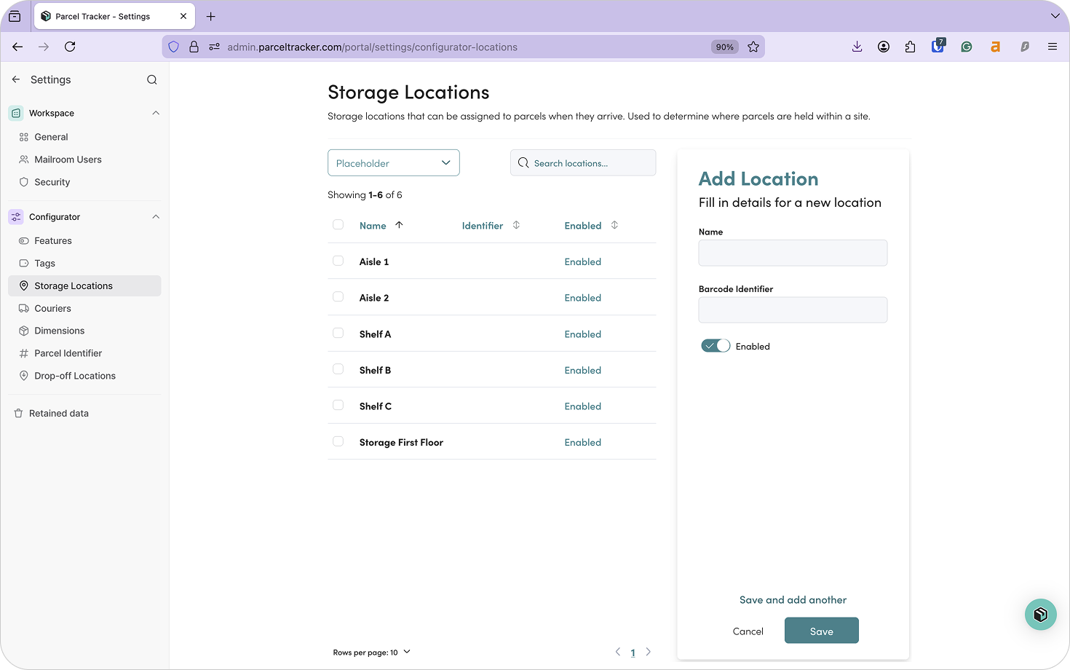Toggle the Enabled switch in Add Location panel

tap(715, 345)
